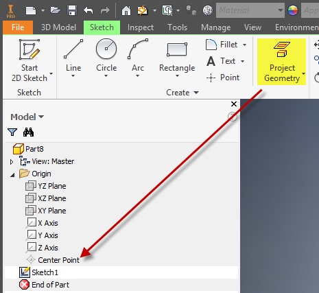Screen dimensions: 319x293
Task: Select the Origin folder
Action: click(35, 174)
